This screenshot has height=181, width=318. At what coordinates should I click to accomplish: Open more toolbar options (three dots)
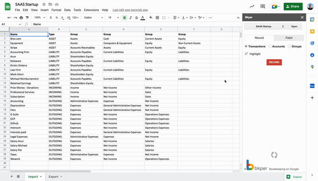210,18
